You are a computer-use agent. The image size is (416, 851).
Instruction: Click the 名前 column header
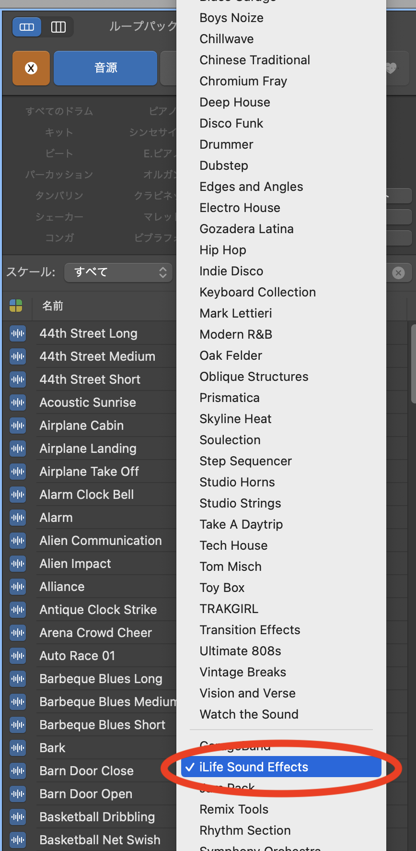[53, 306]
